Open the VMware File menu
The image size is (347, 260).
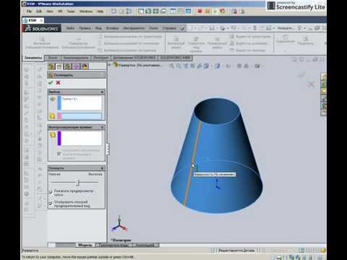click(x=29, y=11)
